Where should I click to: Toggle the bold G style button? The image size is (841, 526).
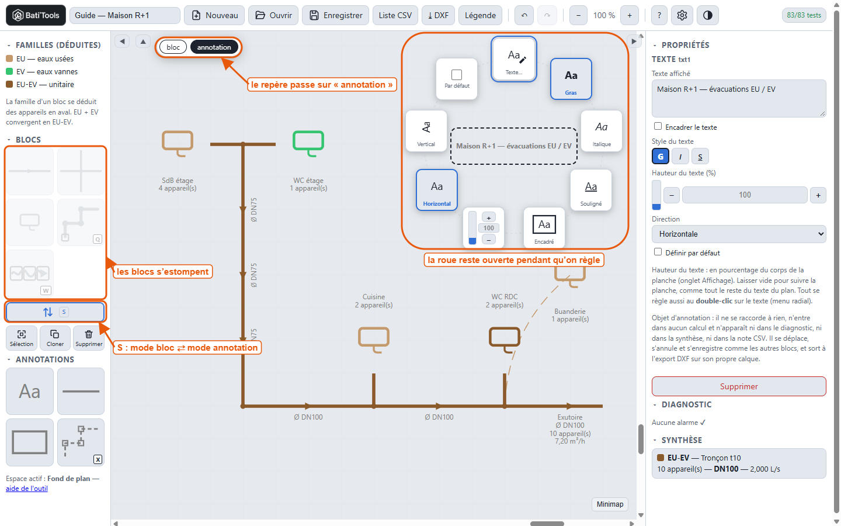coord(661,156)
